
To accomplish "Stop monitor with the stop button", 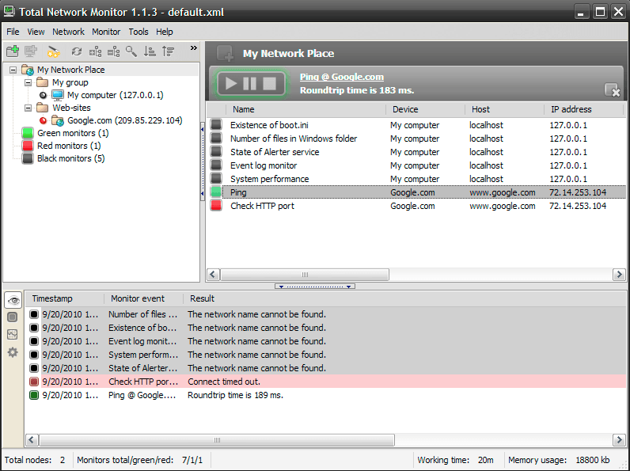I will tap(269, 84).
